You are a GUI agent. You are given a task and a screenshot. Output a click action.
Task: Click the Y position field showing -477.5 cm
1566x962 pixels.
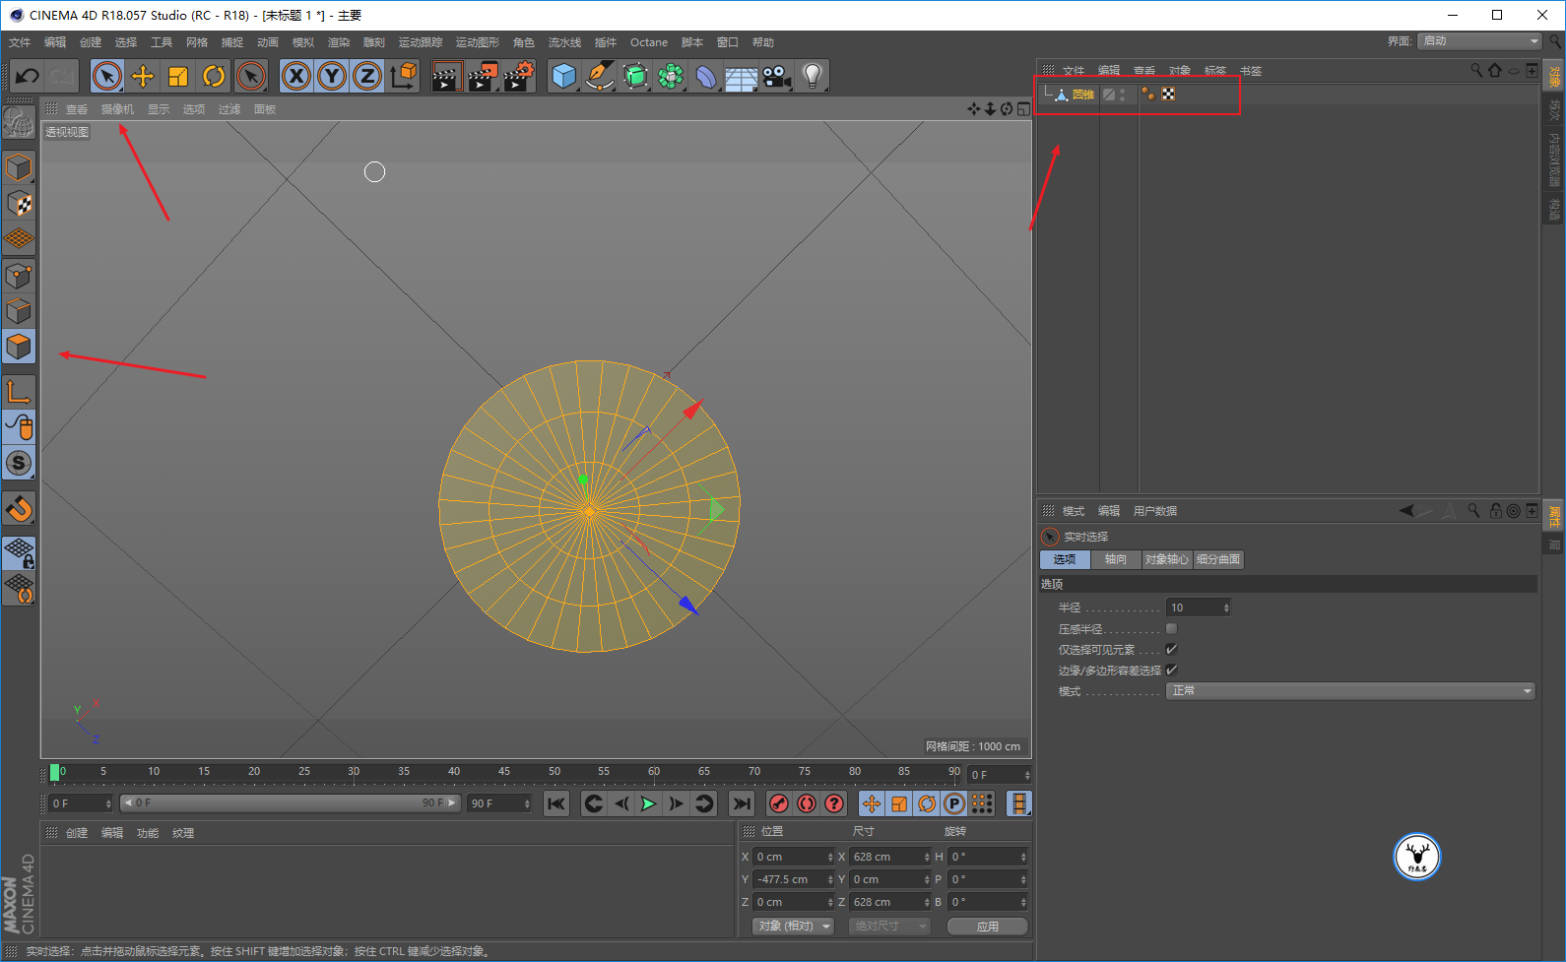pos(794,879)
